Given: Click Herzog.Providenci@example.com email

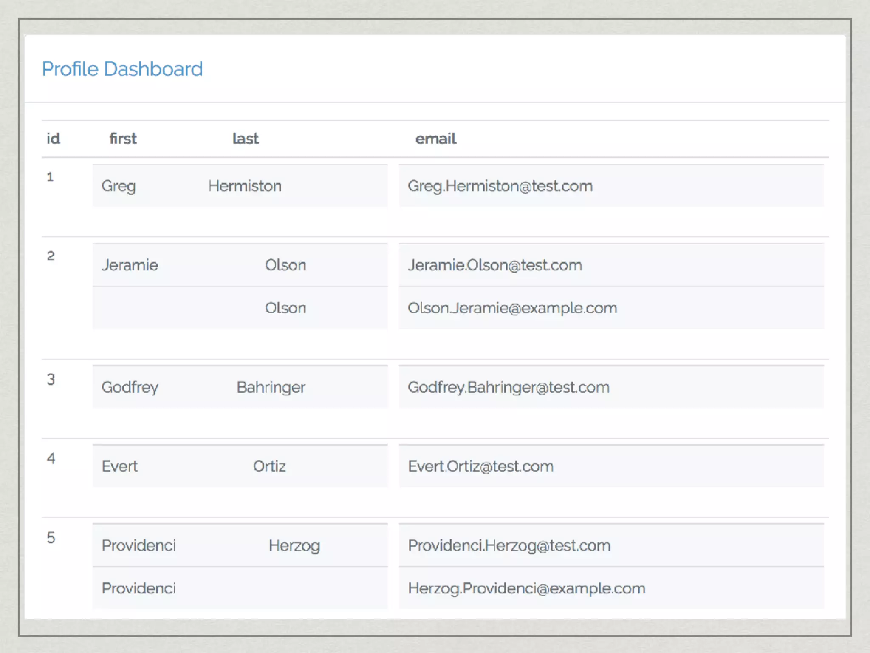Looking at the screenshot, I should click(527, 588).
